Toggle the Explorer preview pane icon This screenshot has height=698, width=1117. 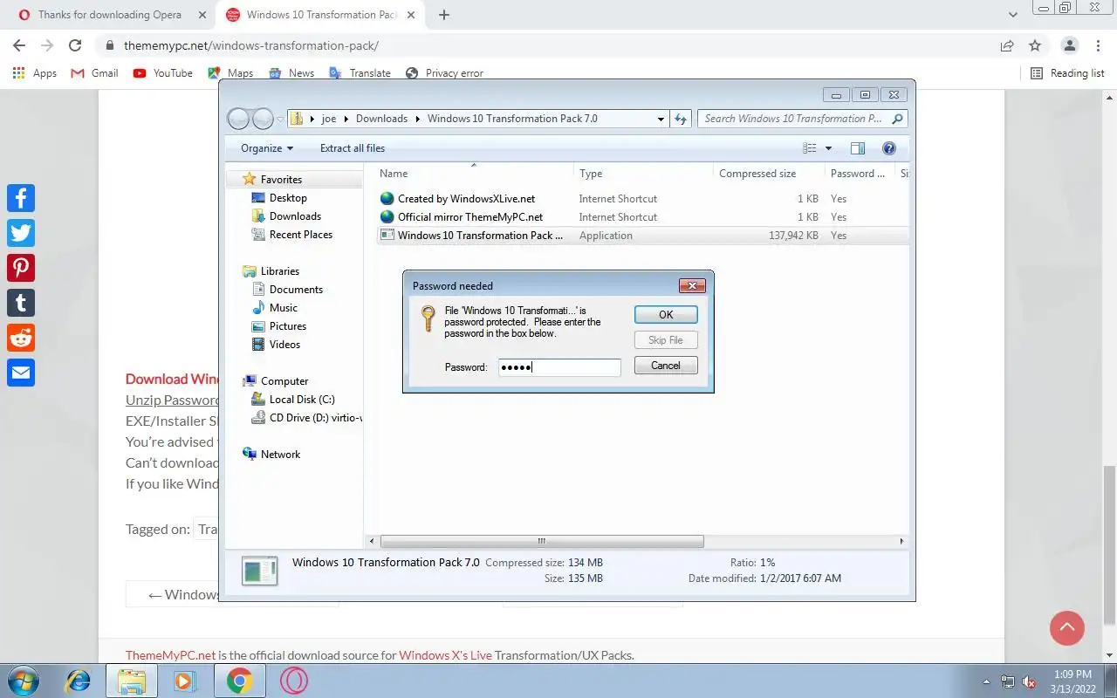pos(858,148)
